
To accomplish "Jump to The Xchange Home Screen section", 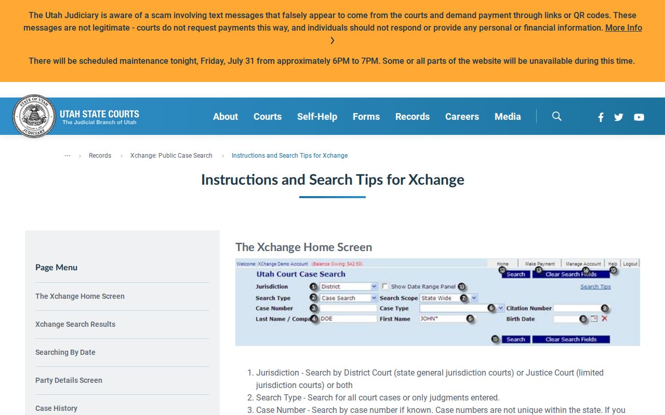I will (80, 296).
